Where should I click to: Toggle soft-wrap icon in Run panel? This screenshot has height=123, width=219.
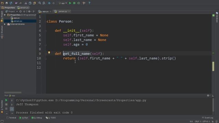12,109
